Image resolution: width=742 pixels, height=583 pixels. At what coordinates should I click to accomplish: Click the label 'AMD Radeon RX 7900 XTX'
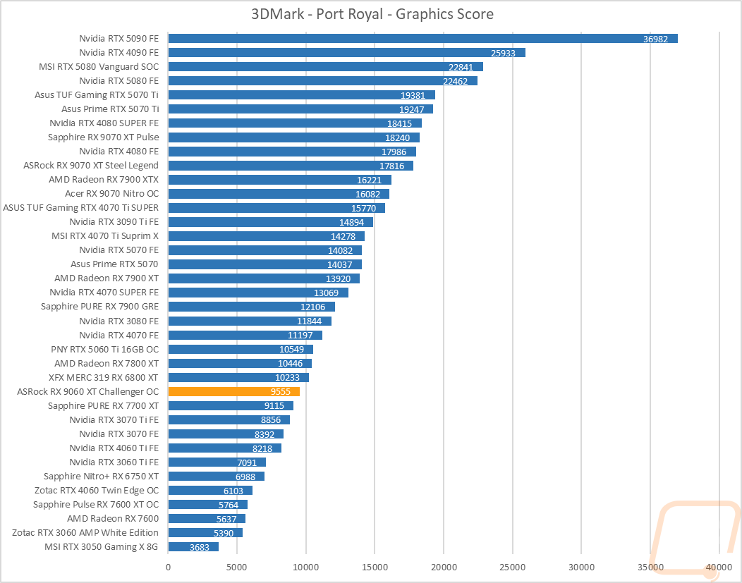104,180
